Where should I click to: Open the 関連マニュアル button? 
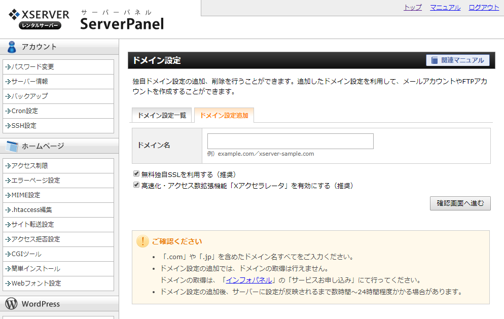point(458,60)
